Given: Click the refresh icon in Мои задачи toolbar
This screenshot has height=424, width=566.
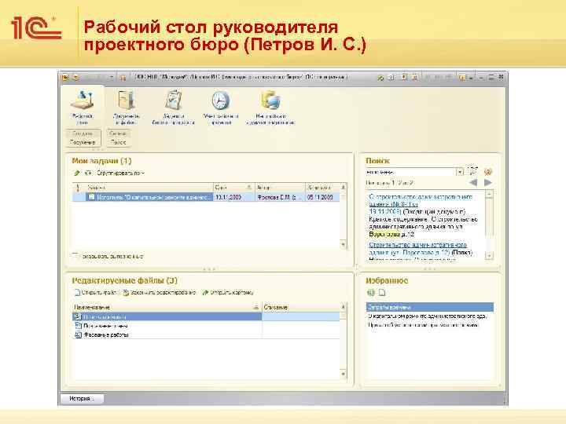Looking at the screenshot, I should (x=88, y=173).
